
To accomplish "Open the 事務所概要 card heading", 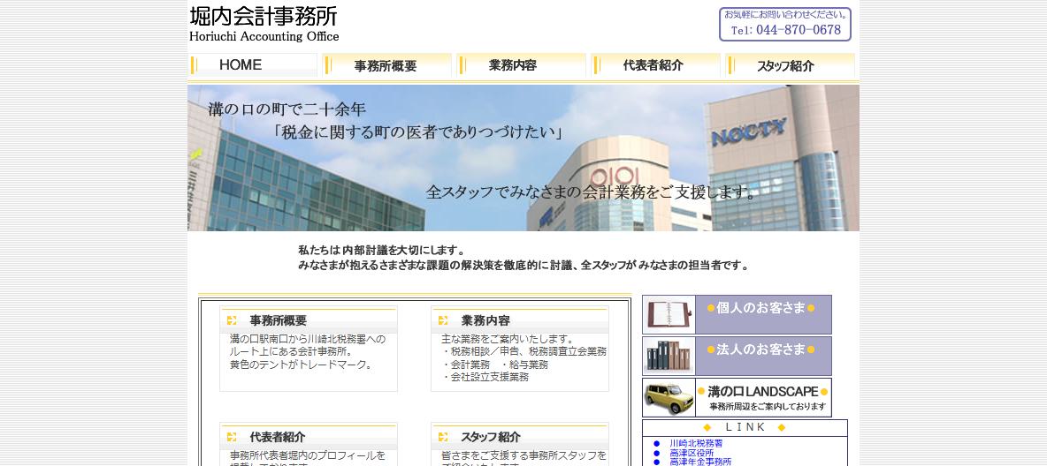I will pos(278,320).
